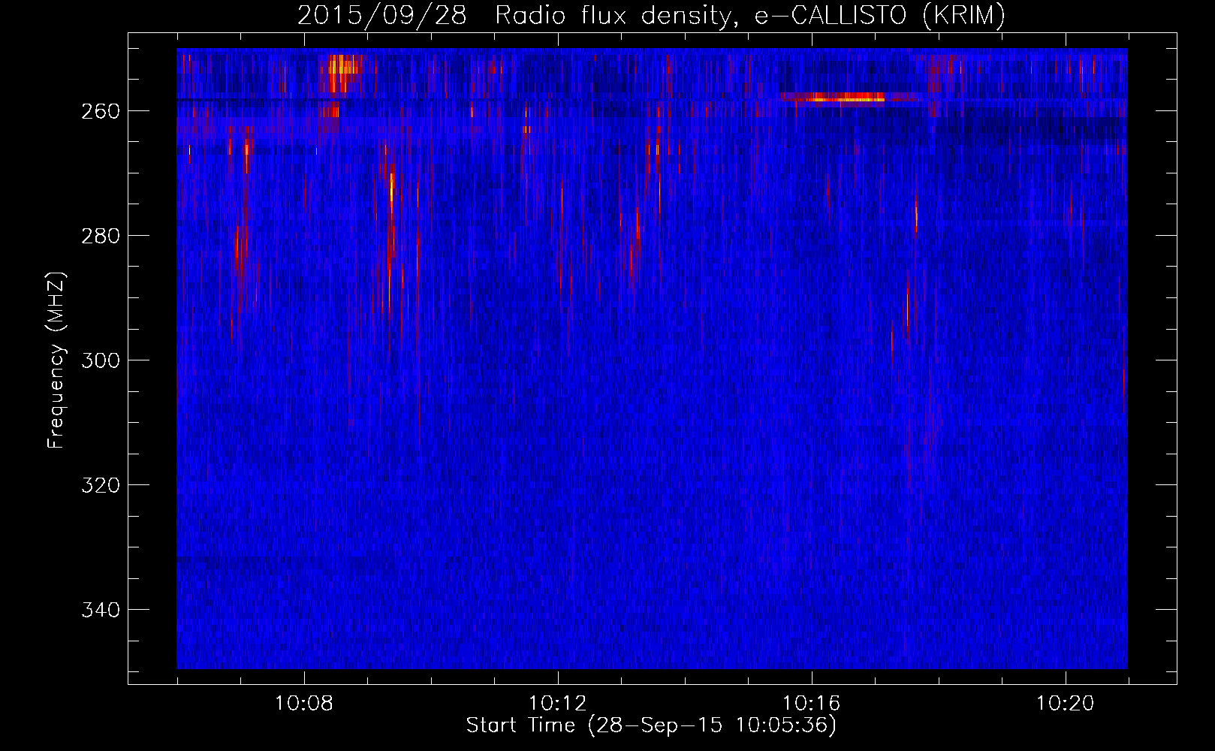Click the 'Start Time (28-Sep-15 10:05:36)' x-axis label
Image resolution: width=1215 pixels, height=751 pixels.
point(651,725)
